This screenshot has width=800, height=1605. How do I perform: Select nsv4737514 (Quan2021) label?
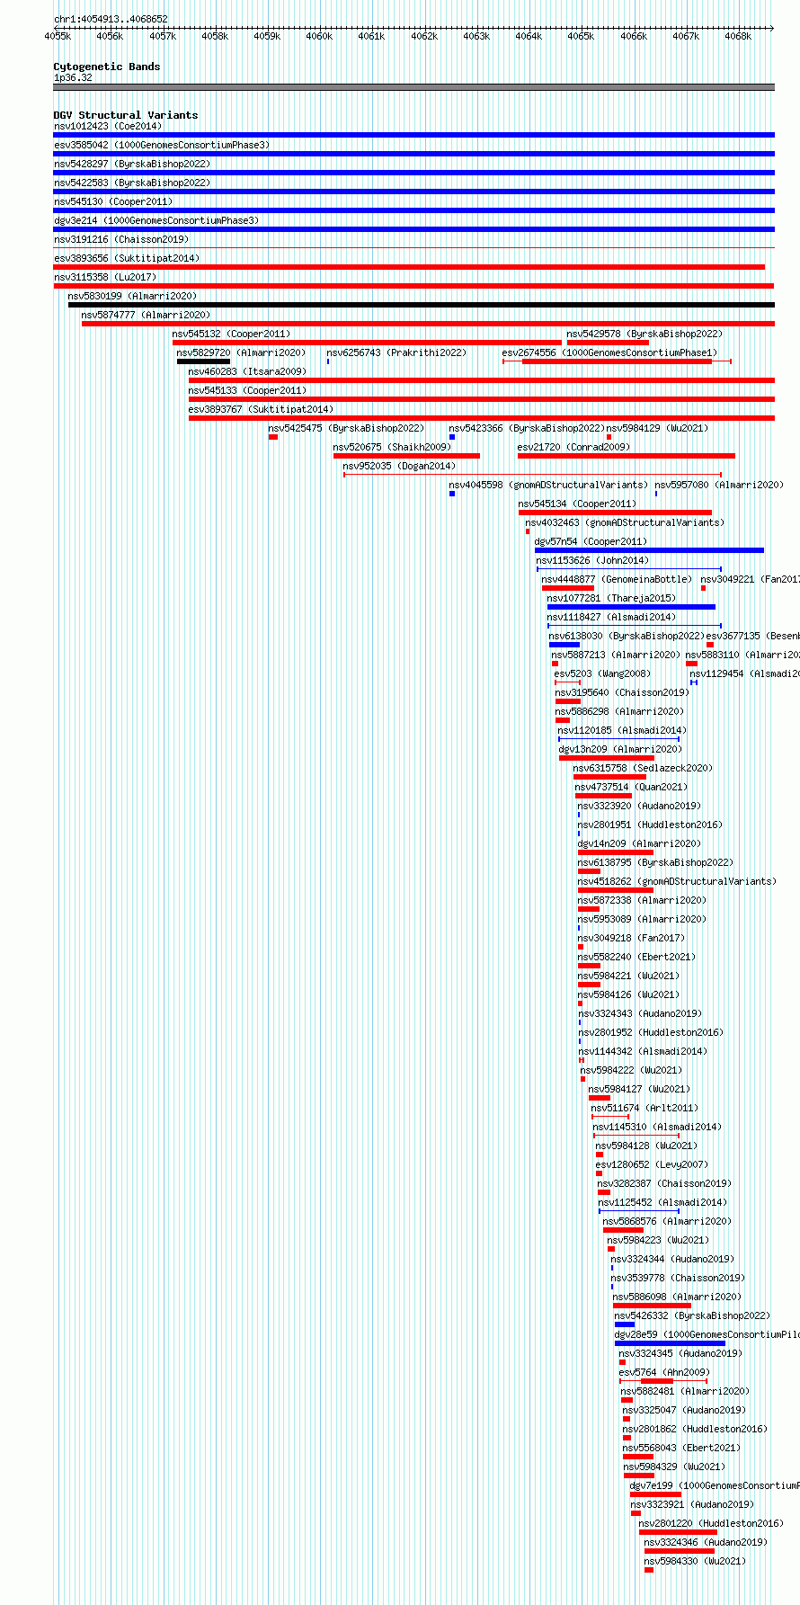(632, 787)
